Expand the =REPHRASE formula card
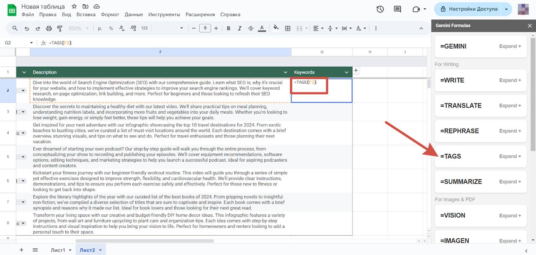Screen dimensions: 536x255 (510, 131)
